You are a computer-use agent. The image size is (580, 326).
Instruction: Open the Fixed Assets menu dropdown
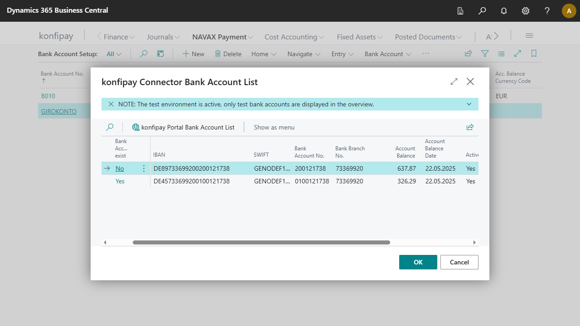pos(359,37)
